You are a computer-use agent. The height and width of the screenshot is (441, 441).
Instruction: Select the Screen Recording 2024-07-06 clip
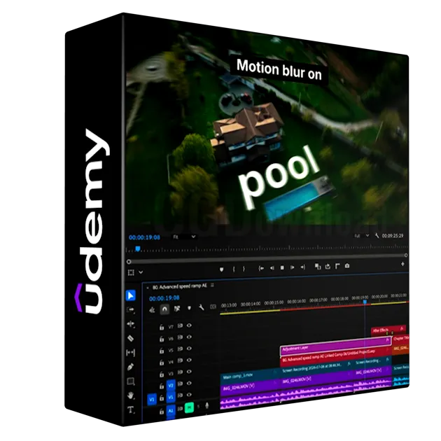click(x=317, y=367)
